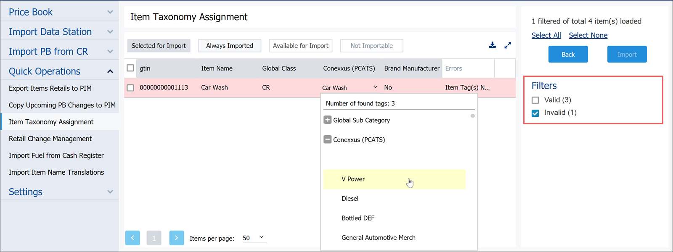Open the Conexxus dropdown showing Car Wash
The image size is (673, 252).
pos(350,88)
